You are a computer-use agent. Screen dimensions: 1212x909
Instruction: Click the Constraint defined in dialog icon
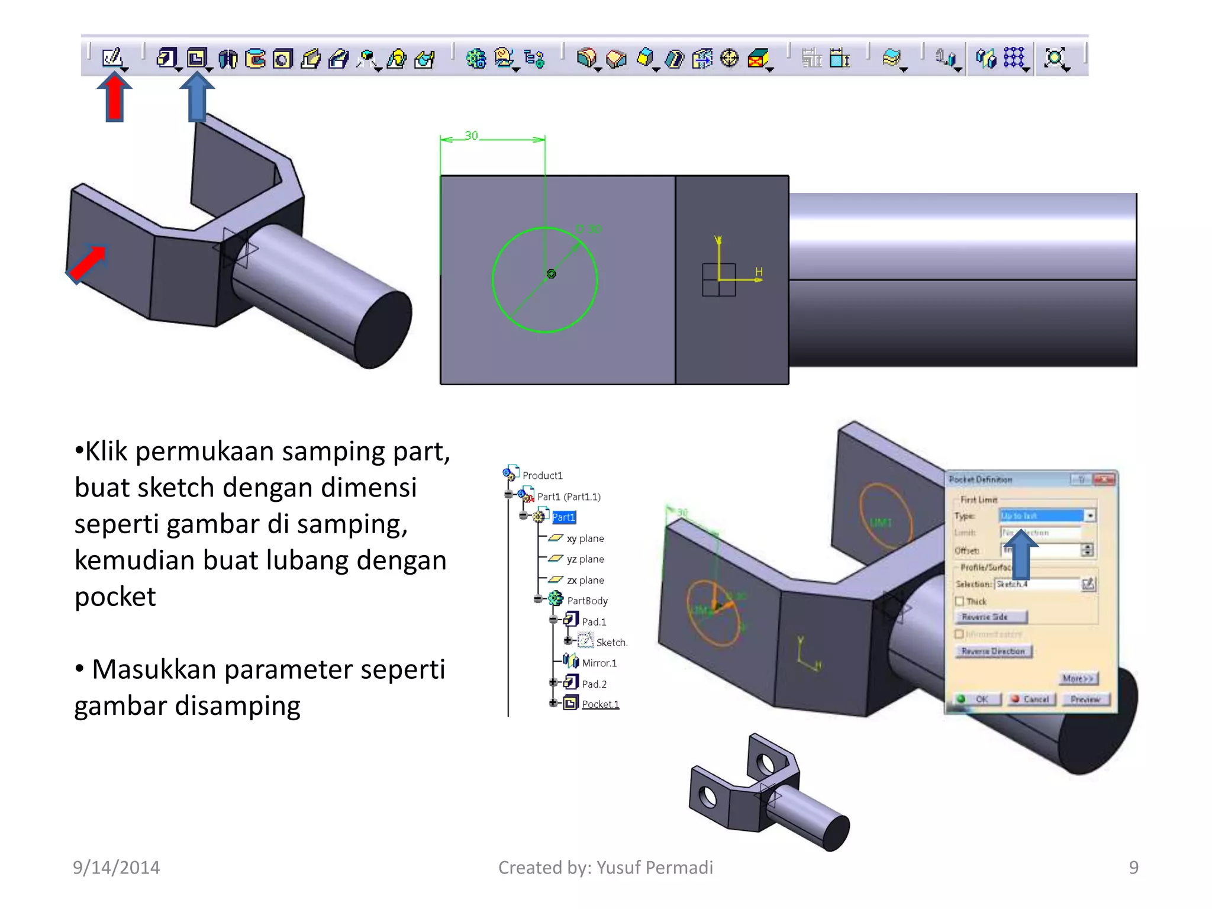point(812,58)
